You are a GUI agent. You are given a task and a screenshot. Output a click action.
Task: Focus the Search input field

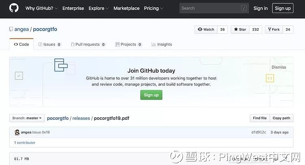[214, 8]
